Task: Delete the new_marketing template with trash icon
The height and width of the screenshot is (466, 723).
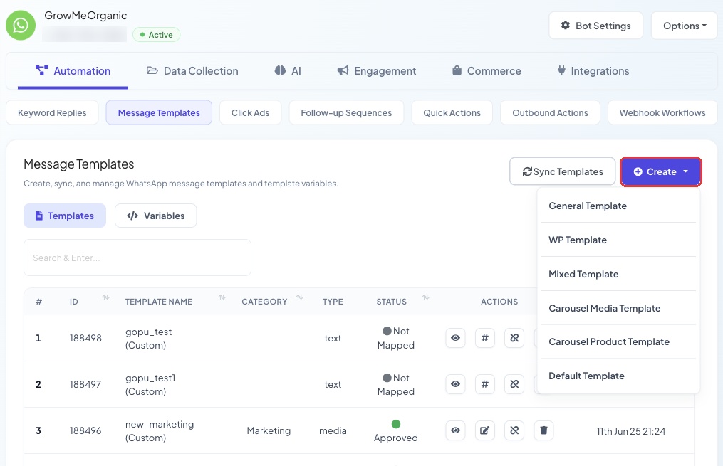Action: (x=543, y=430)
